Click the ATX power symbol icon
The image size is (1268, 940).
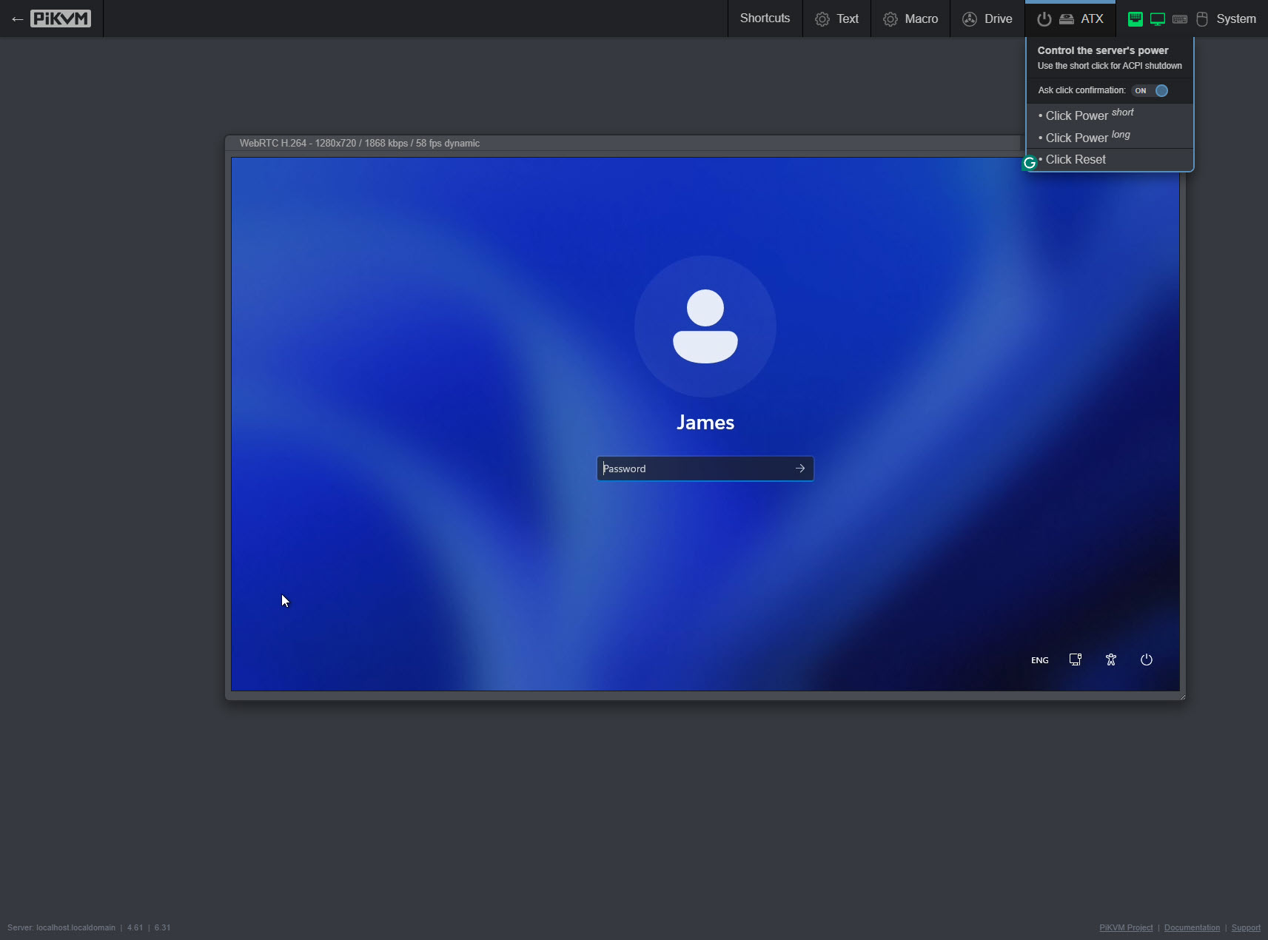point(1044,19)
